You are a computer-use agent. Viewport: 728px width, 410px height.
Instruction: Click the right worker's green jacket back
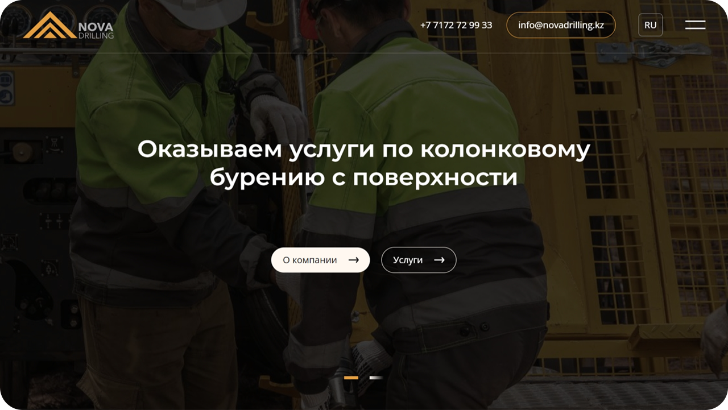click(x=421, y=142)
